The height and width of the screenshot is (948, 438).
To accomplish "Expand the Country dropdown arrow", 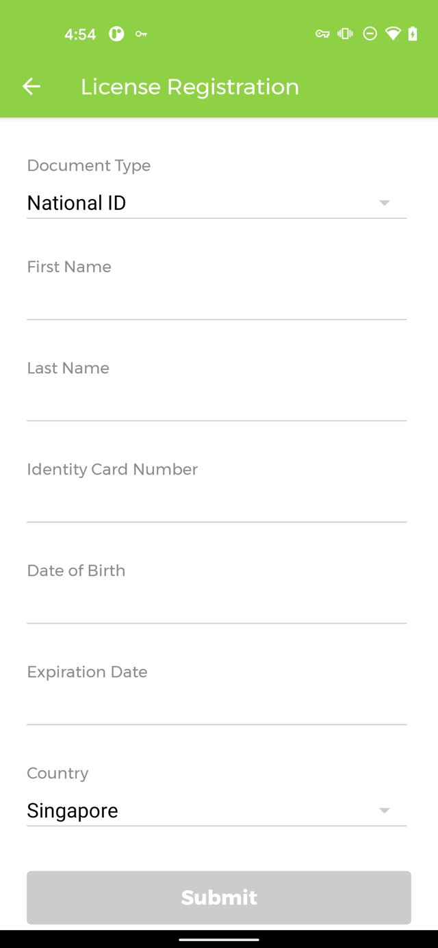I will (x=385, y=811).
